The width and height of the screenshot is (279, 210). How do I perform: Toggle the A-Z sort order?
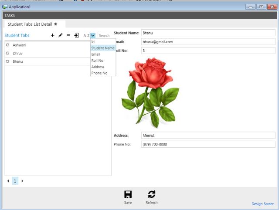coord(86,35)
